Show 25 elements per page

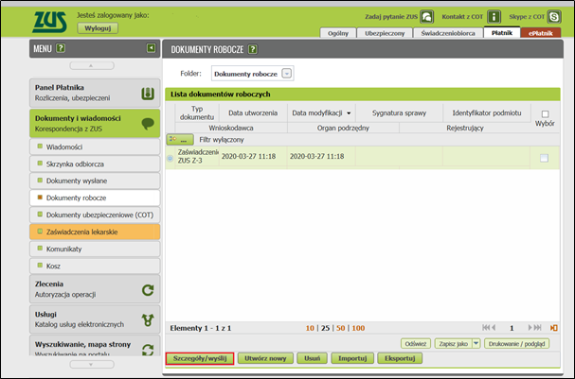coord(325,328)
